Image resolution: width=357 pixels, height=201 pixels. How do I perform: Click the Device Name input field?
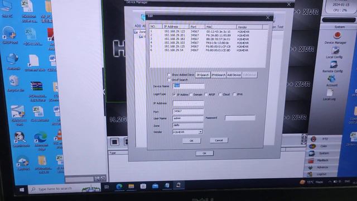click(x=189, y=86)
